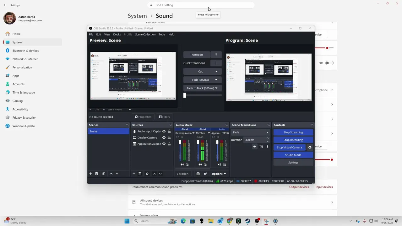Open the Scene Collection menu
The image size is (402, 226).
(145, 35)
